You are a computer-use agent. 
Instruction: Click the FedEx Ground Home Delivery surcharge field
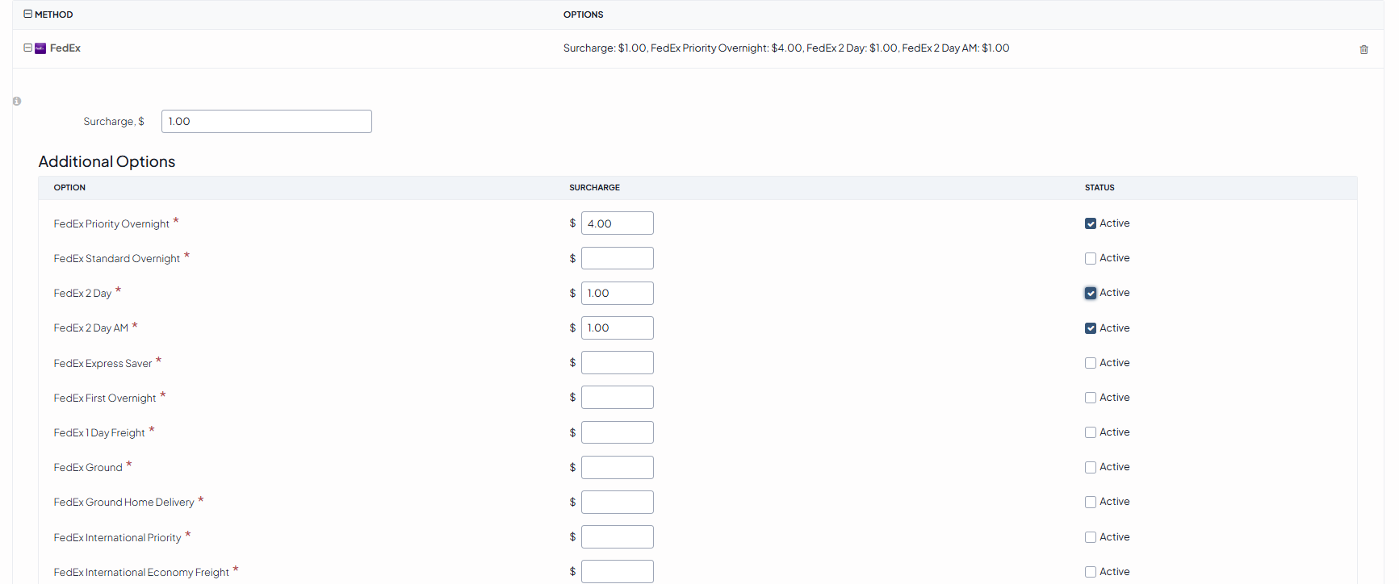coord(617,503)
